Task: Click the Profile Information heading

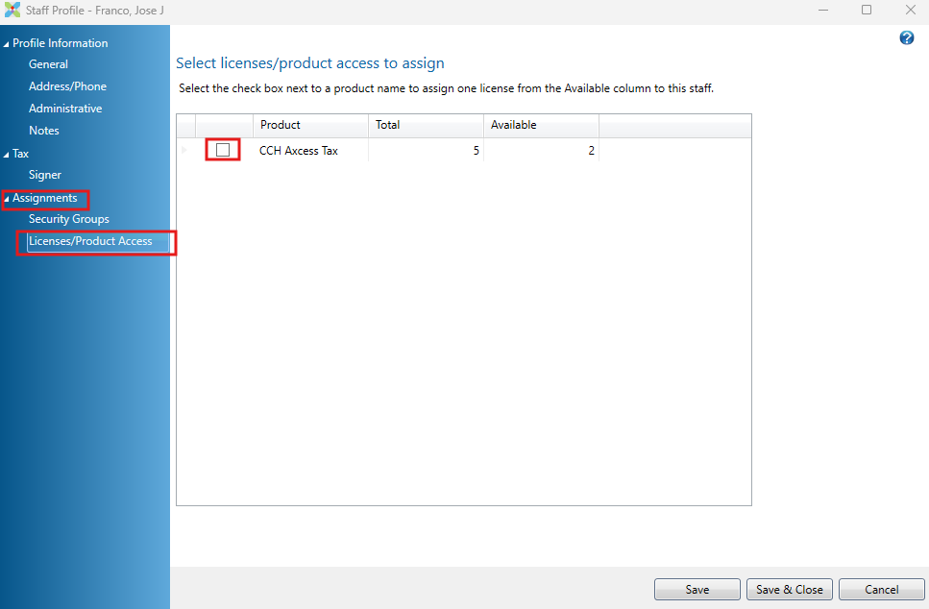Action: coord(60,43)
